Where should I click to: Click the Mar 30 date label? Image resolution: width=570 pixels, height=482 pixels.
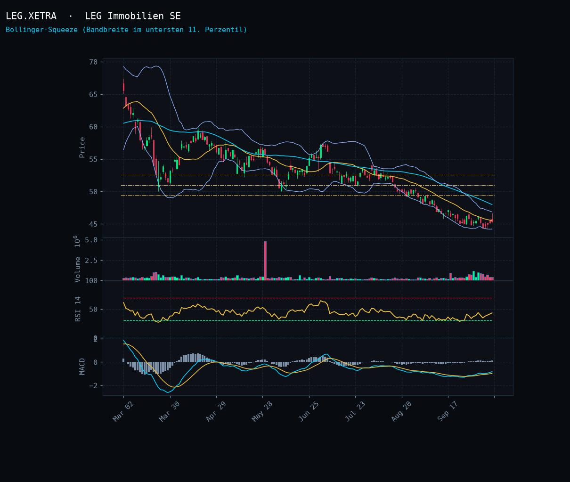coord(170,411)
